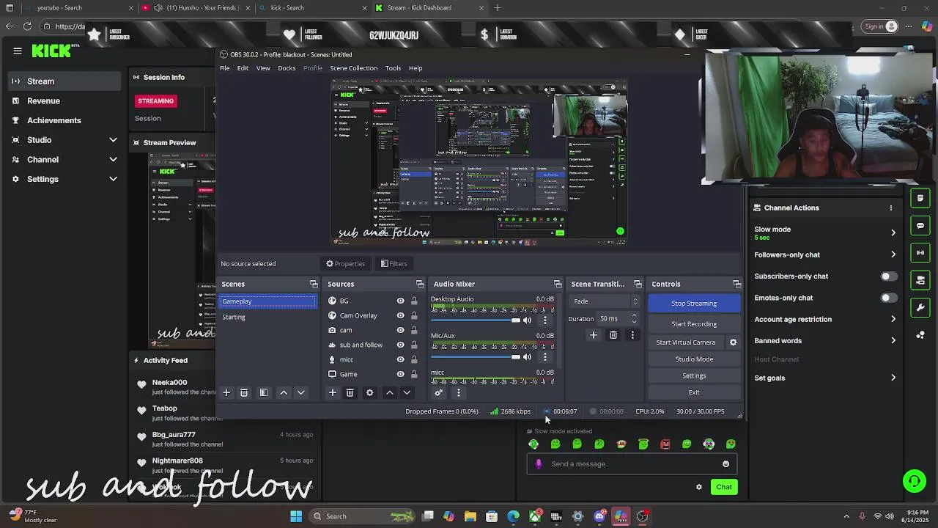Move scene down in Scenes toolbar
This screenshot has width=938, height=528.
(x=300, y=393)
